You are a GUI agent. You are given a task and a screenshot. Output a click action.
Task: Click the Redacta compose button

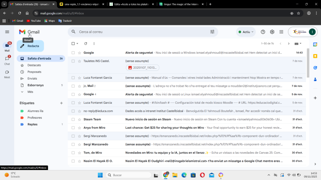30,46
